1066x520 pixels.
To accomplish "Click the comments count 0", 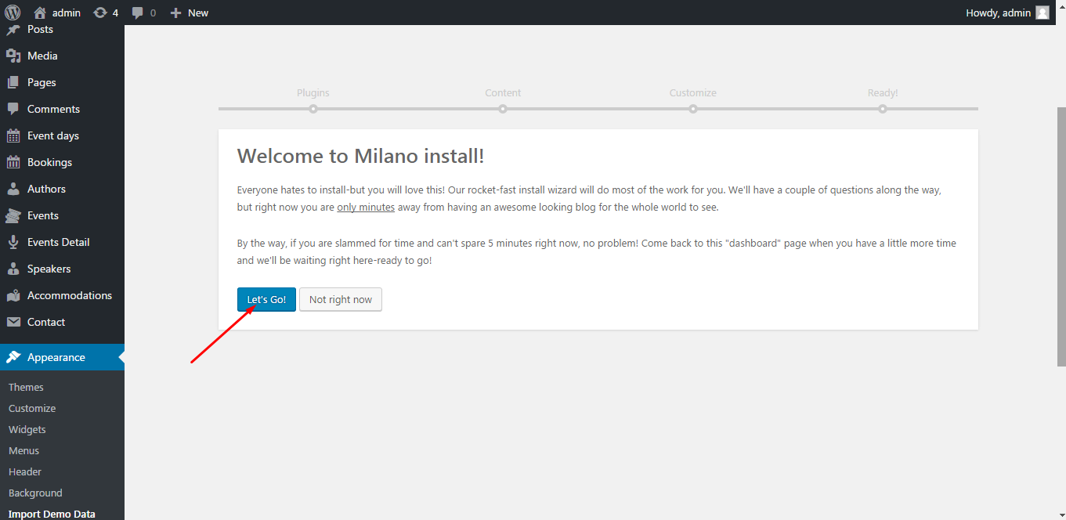I will [153, 13].
